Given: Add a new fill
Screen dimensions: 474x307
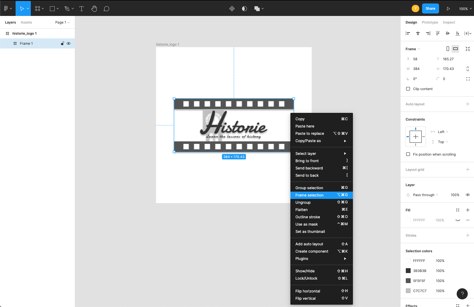Looking at the screenshot, I should [x=468, y=210].
